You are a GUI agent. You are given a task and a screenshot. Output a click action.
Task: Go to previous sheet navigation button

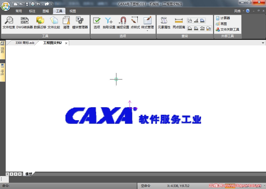coord(11,174)
